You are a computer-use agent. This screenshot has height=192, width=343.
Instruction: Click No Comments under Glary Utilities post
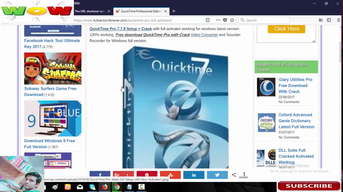pyautogui.click(x=289, y=102)
